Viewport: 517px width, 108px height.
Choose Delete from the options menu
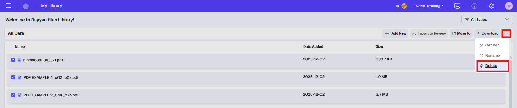click(x=491, y=66)
